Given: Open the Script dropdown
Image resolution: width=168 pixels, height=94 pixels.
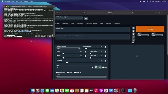Looking at the screenshot, I should 81,77.
